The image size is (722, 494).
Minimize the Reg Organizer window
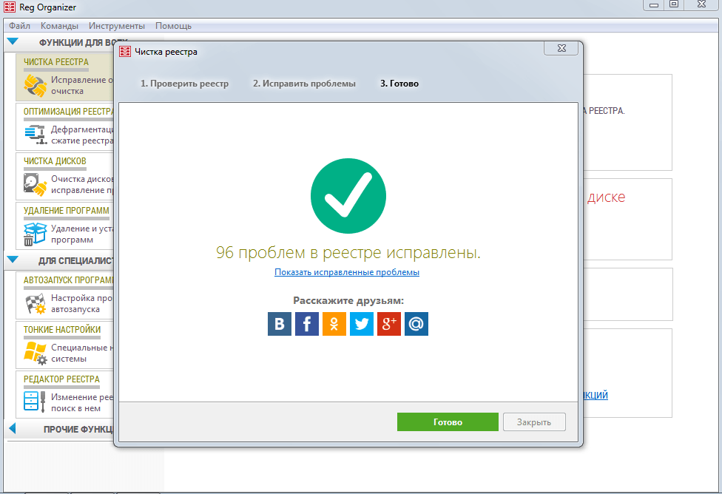(654, 4)
